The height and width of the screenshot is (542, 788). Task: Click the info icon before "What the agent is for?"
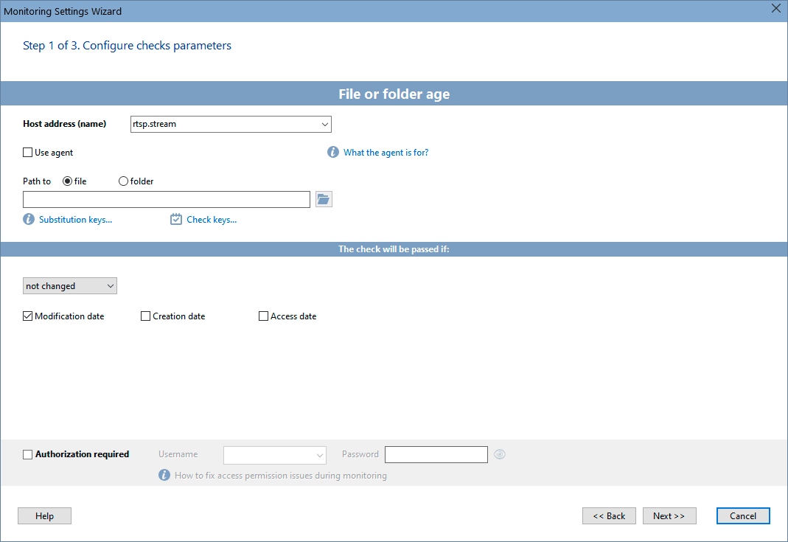tap(332, 152)
